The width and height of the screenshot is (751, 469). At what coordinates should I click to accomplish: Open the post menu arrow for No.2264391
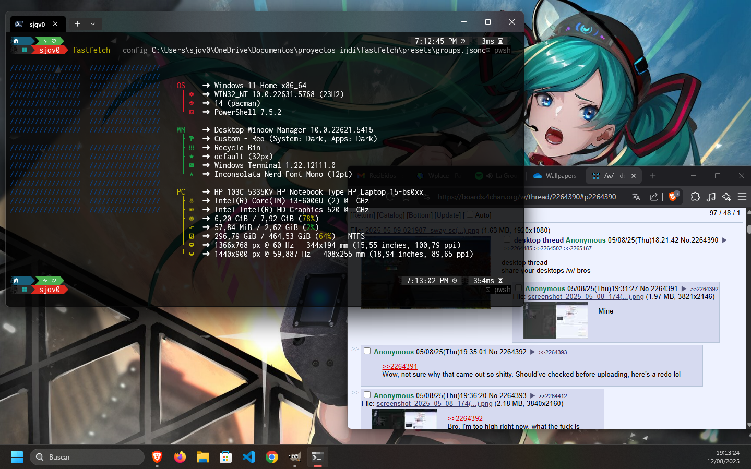click(684, 288)
